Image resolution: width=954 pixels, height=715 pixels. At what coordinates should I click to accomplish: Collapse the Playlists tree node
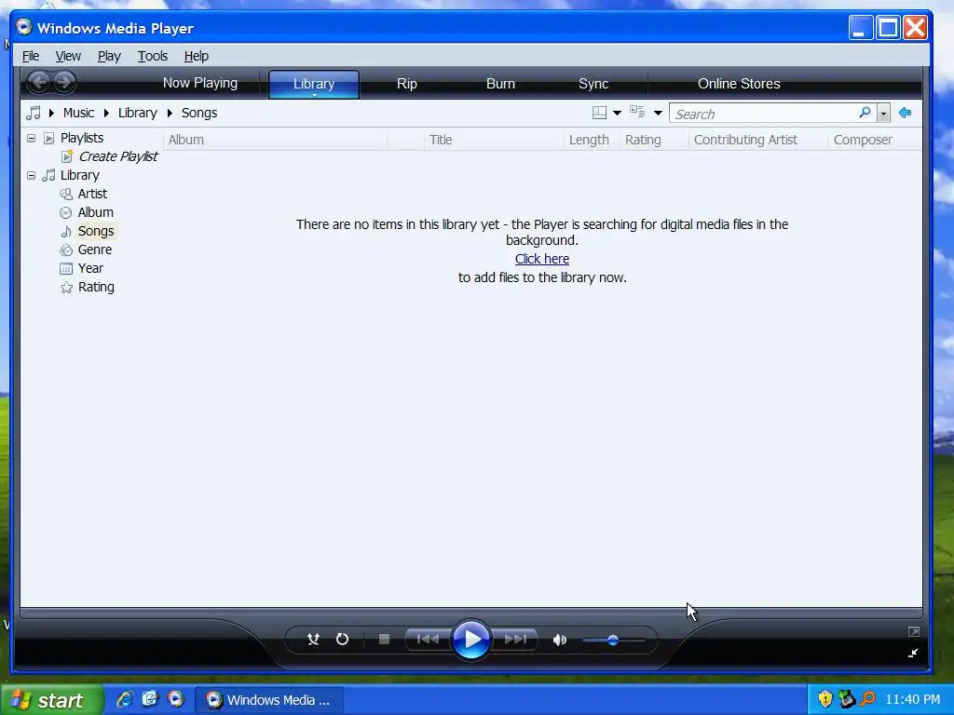[31, 138]
